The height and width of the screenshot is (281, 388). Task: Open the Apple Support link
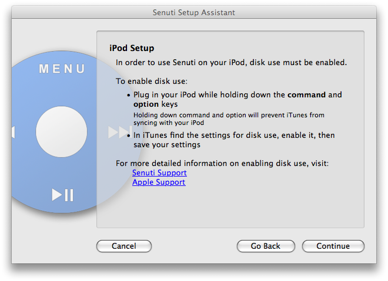click(159, 182)
